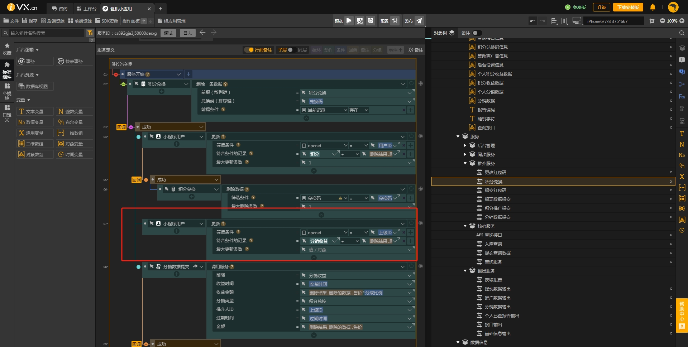Image resolution: width=688 pixels, height=347 pixels.
Task: Expand the 同步服务 tree node
Action: pyautogui.click(x=465, y=154)
